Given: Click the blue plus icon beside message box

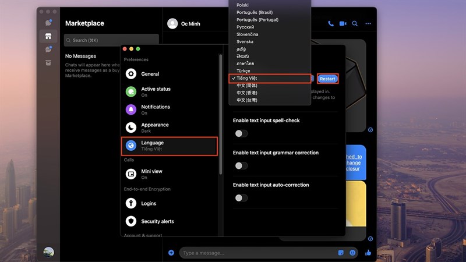Looking at the screenshot, I should 171,253.
